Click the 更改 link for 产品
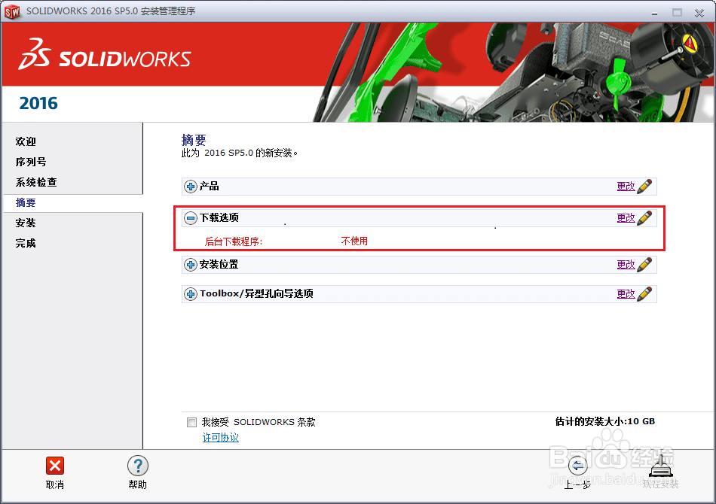The height and width of the screenshot is (504, 716). click(626, 187)
